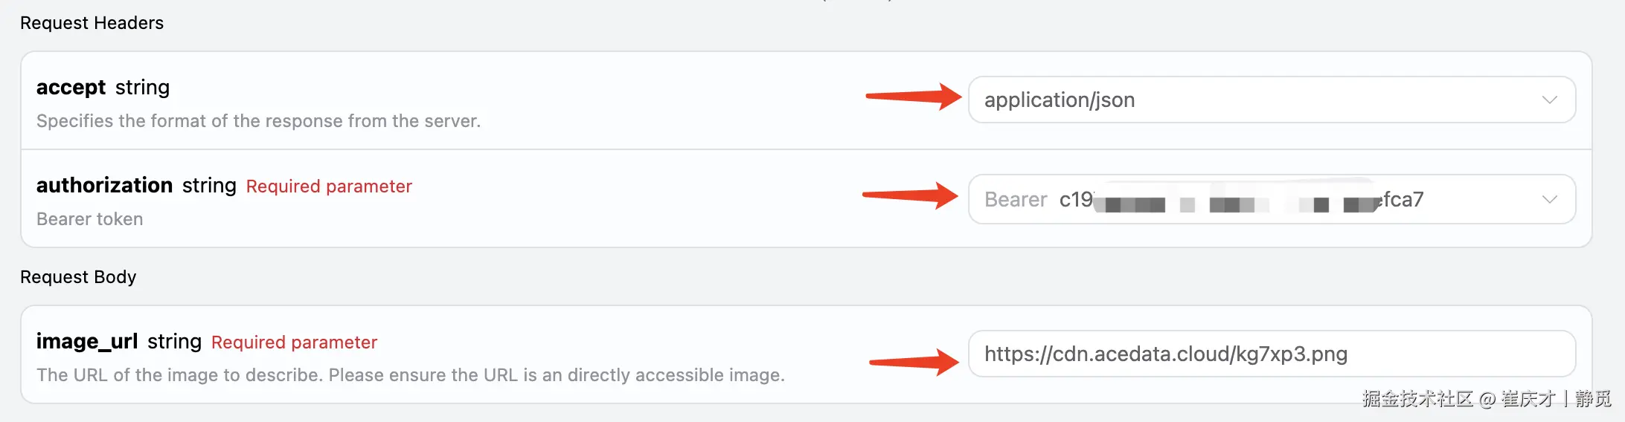The height and width of the screenshot is (422, 1625).
Task: Click the red arrow pointing to the image URL
Action: pos(914,362)
